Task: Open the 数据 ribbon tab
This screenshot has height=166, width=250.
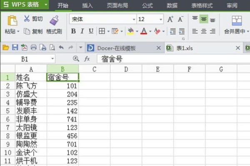Action: [x=172, y=5]
